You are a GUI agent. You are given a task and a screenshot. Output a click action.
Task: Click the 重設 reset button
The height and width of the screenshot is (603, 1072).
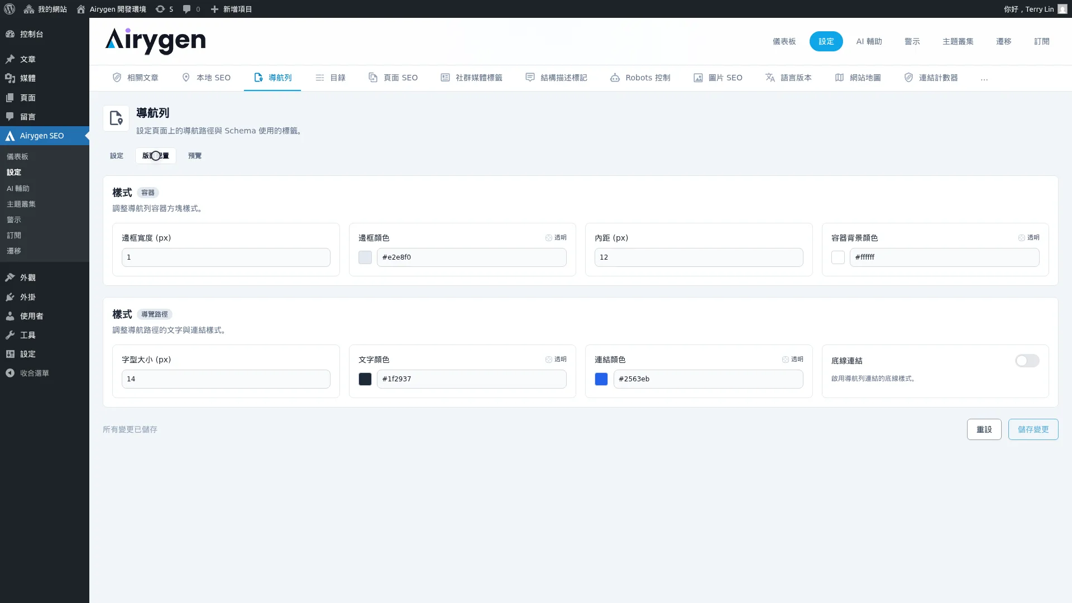[x=984, y=429]
